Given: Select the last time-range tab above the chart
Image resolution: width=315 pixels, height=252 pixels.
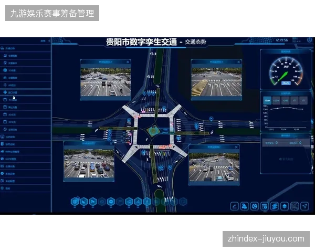Looking at the screenshot, I should (303, 100).
